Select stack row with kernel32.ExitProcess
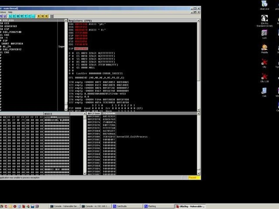The width and height of the screenshot is (279, 209). pyautogui.click(x=142, y=137)
